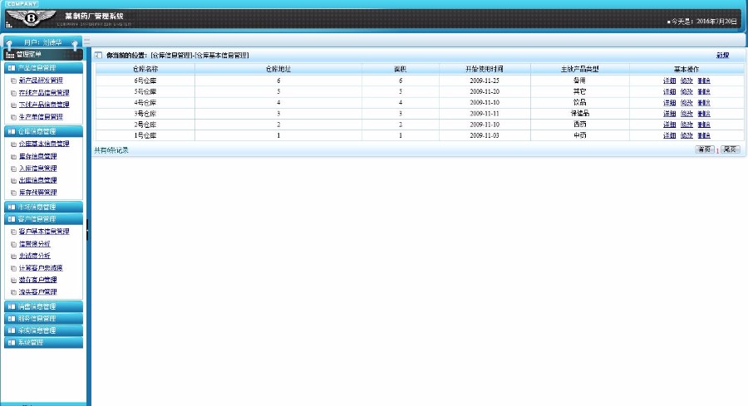This screenshot has width=748, height=406.
Task: Collapse the 产品信息管理 section header
Action: [x=43, y=68]
